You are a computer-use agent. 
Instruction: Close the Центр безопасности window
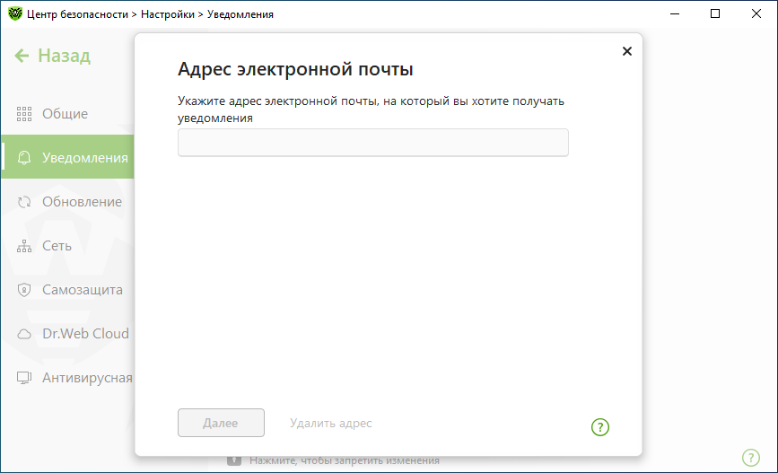click(756, 13)
